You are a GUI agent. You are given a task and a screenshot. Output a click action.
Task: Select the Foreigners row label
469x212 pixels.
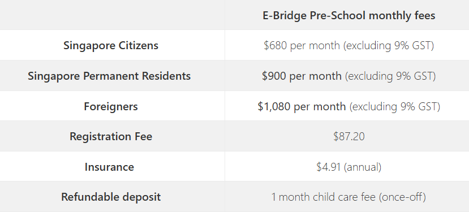[111, 106]
